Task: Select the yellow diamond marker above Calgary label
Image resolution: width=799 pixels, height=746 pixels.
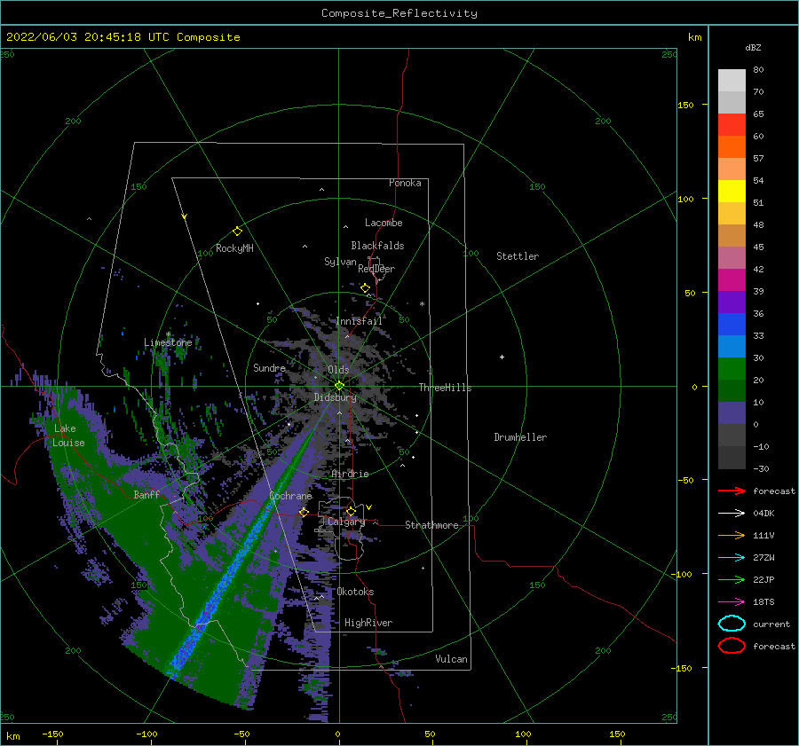Action: pos(351,511)
